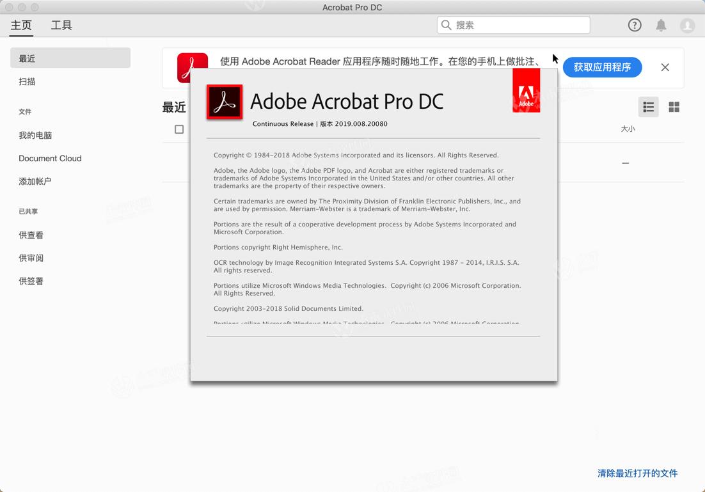Click the 清除最近打开的文件 link
The width and height of the screenshot is (705, 492).
(x=637, y=473)
